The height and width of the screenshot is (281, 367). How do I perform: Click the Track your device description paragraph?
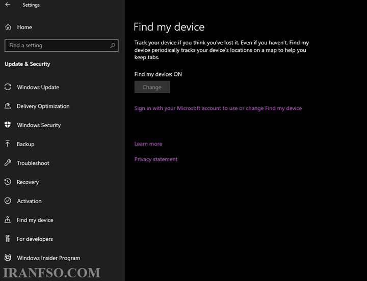point(221,50)
